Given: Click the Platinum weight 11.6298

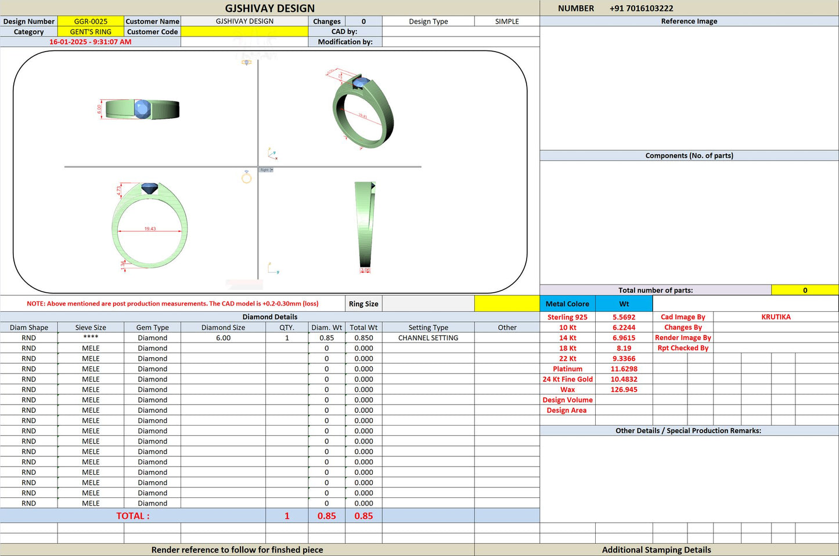Looking at the screenshot, I should pos(624,369).
